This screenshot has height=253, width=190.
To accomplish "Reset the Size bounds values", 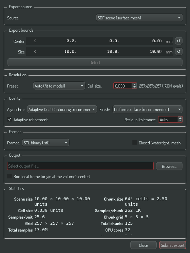I will (x=178, y=52).
